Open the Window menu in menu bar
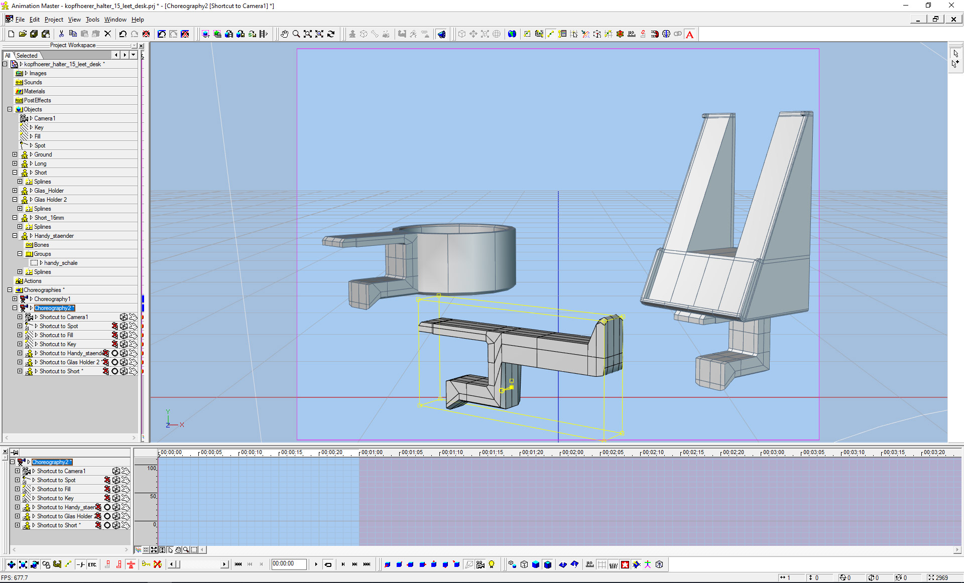 pos(114,19)
